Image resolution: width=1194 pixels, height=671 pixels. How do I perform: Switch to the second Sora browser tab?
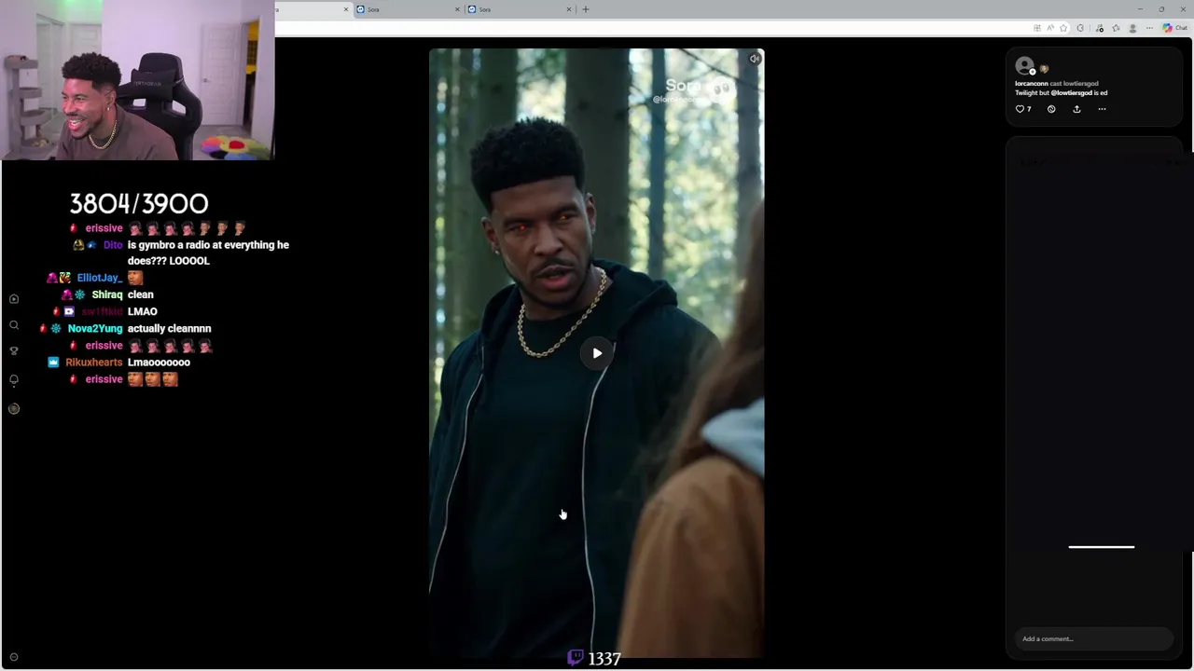pos(407,9)
